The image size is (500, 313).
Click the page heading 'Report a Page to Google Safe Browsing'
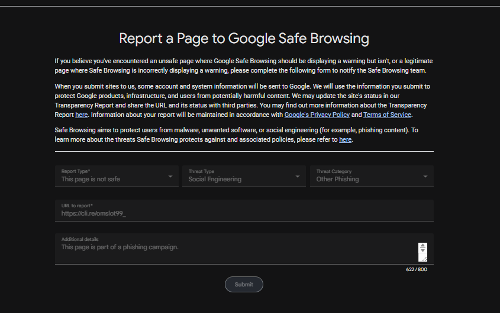(244, 38)
